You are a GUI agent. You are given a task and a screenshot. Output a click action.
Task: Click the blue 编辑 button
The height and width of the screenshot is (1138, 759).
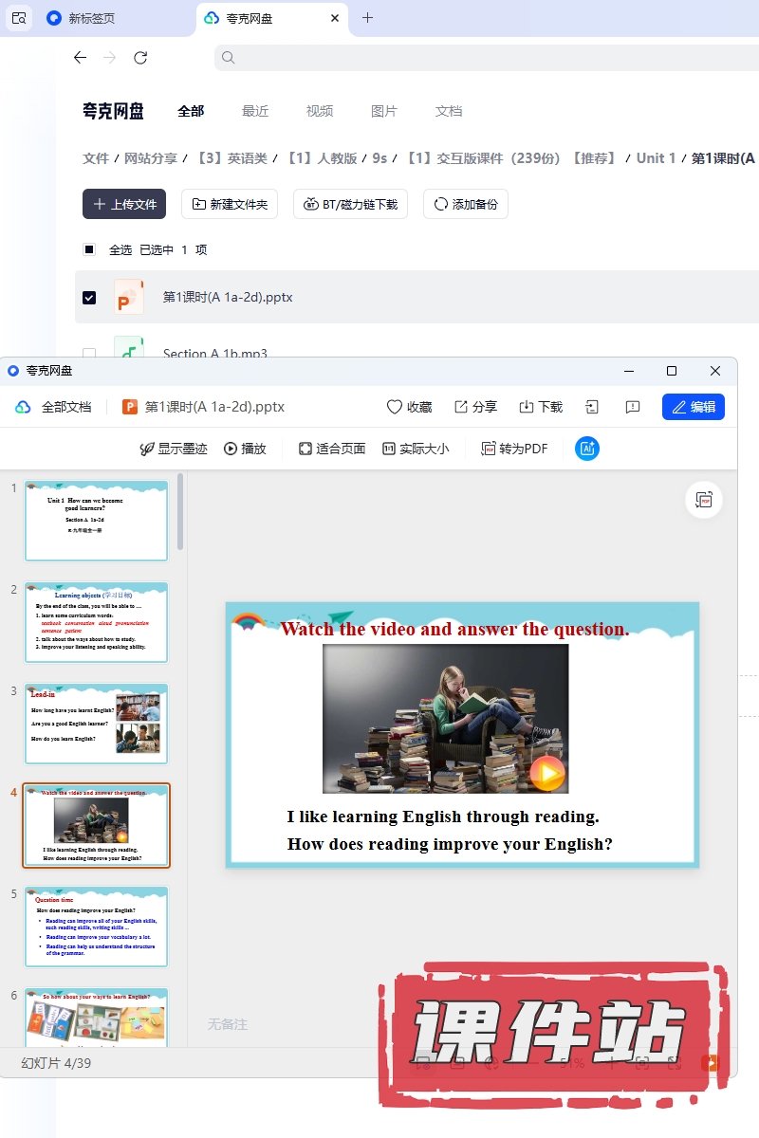coord(694,407)
